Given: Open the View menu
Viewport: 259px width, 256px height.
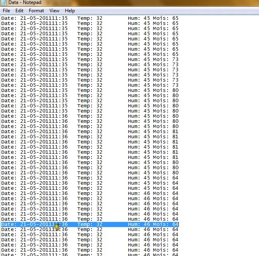Looking at the screenshot, I should tap(54, 11).
